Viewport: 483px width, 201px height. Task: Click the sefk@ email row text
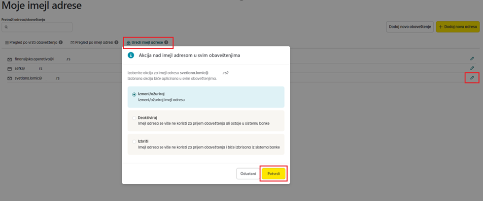pos(29,68)
